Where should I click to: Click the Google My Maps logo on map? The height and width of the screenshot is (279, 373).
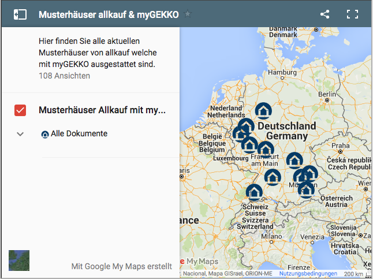coord(199,261)
